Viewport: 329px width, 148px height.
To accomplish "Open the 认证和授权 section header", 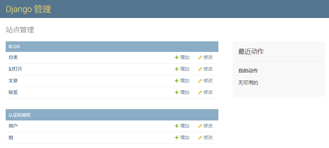I will (x=19, y=115).
